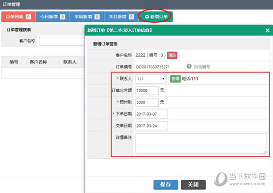Switch to 本月新增 tab
The width and height of the screenshot is (273, 193).
point(121,17)
